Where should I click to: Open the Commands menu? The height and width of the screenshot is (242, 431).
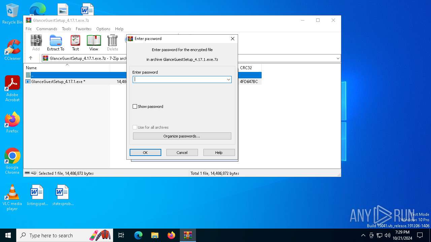pos(47,29)
